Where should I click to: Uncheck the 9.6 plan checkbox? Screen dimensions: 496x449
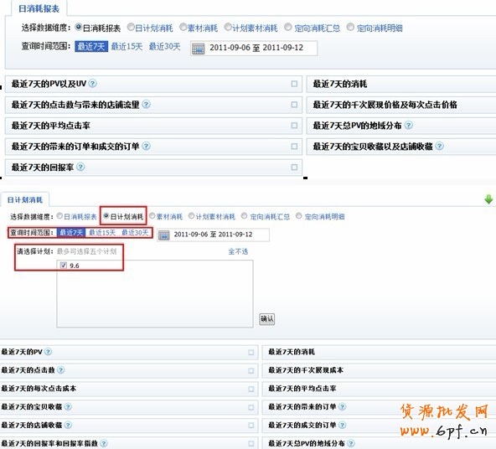[x=64, y=265]
